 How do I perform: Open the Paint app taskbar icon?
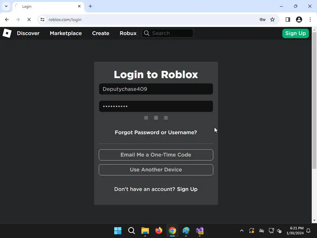click(186, 231)
